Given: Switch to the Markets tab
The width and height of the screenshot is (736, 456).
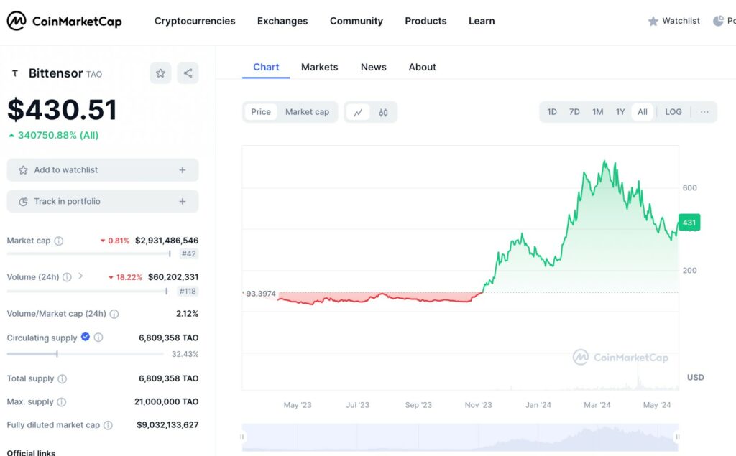Looking at the screenshot, I should click(319, 67).
